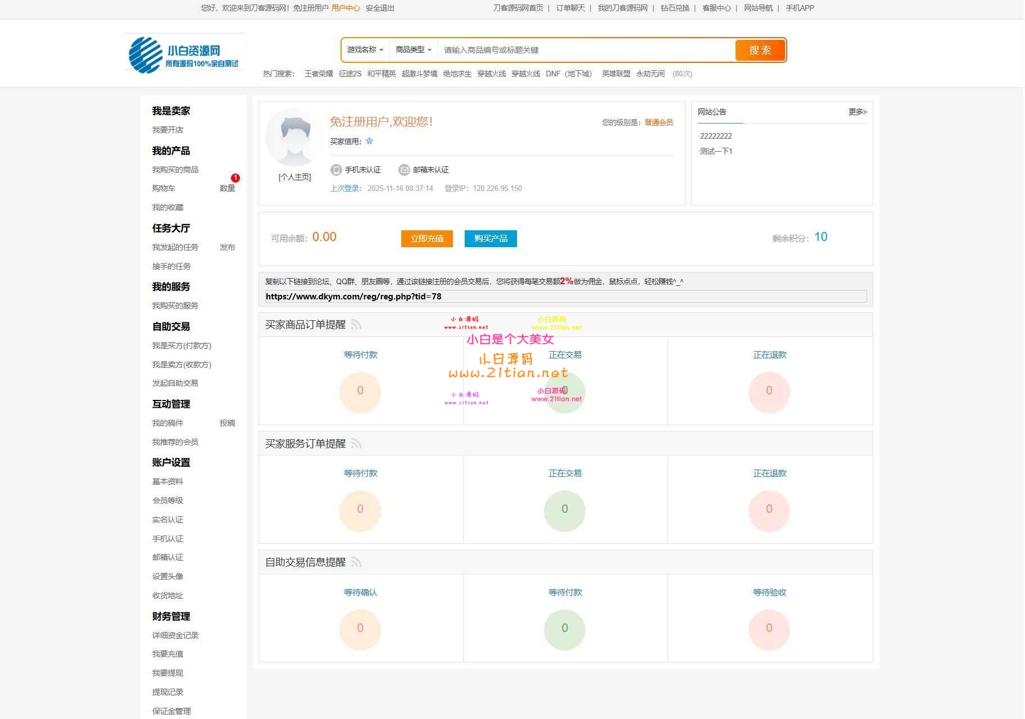Click the email verification envelope icon
This screenshot has height=719, width=1025.
[404, 170]
